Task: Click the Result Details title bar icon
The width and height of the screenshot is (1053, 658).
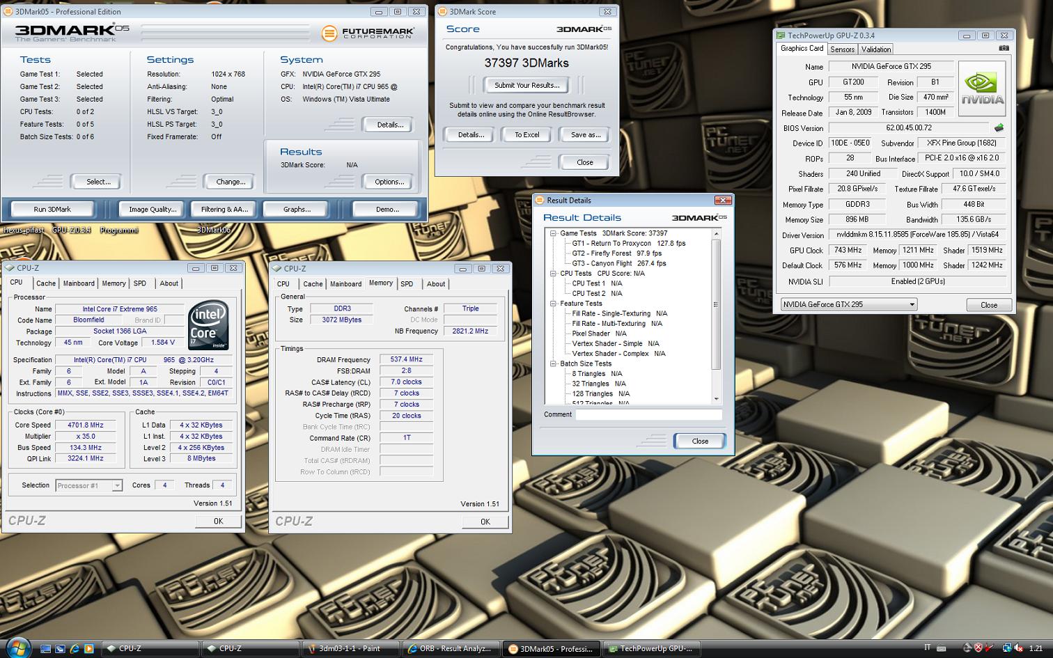Action: (x=540, y=200)
